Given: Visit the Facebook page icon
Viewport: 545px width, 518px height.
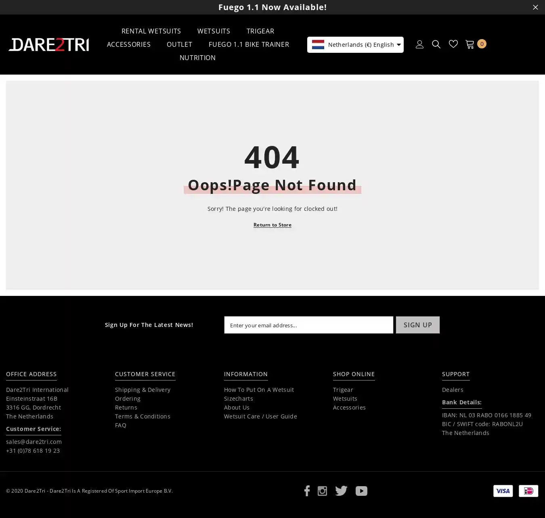Looking at the screenshot, I should click(307, 491).
